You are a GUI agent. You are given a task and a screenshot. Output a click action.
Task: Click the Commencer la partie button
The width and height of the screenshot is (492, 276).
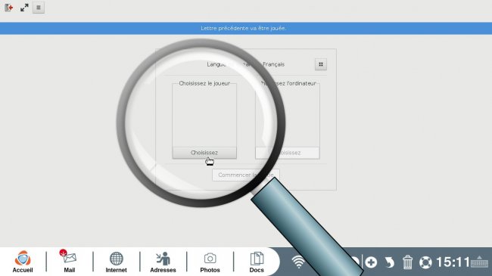point(246,175)
